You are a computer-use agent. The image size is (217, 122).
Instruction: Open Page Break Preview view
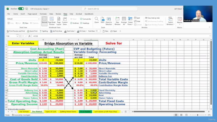tap(52, 21)
